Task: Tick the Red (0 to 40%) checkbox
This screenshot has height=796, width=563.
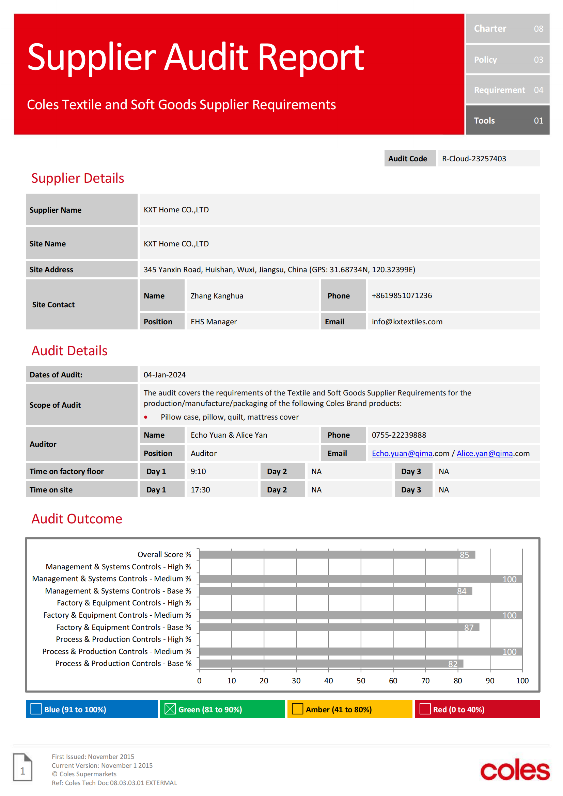Action: 425,709
